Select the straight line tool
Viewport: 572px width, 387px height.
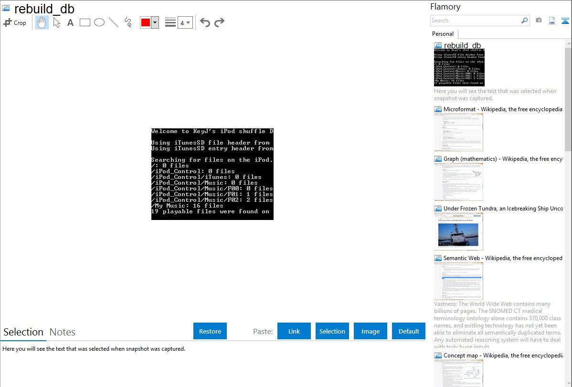pos(114,22)
